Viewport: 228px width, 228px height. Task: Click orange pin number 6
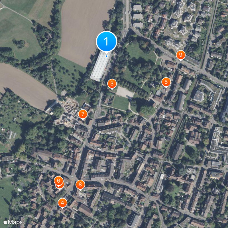(58, 181)
